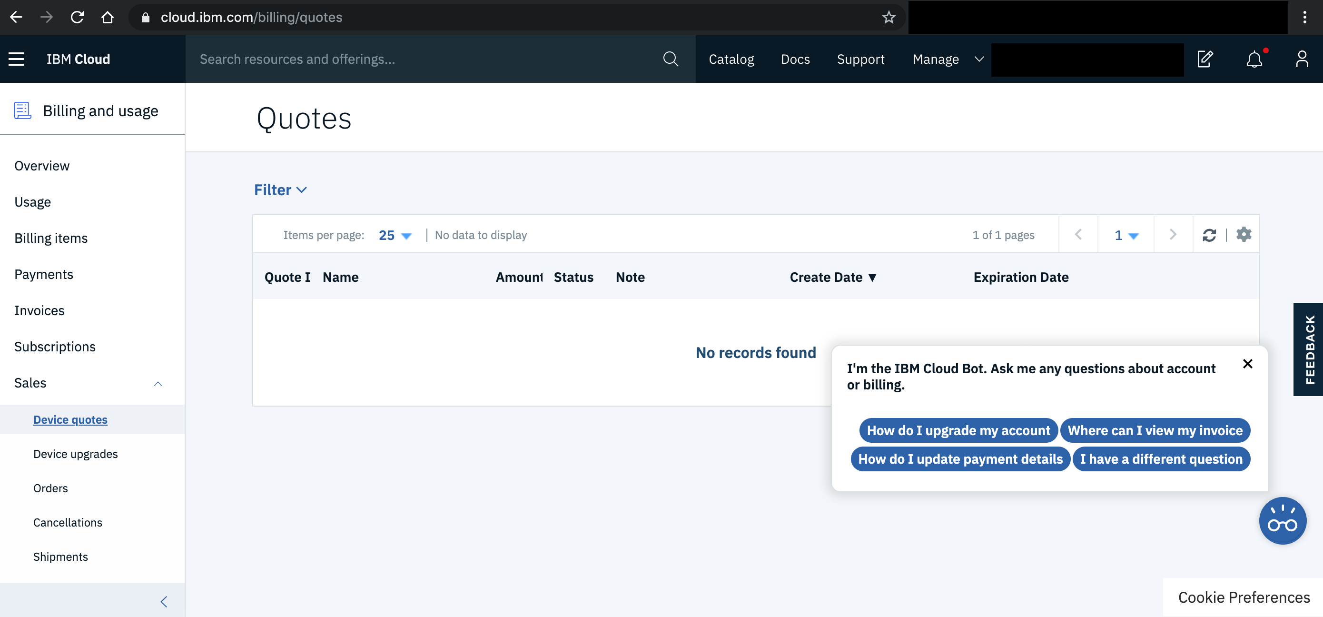This screenshot has width=1323, height=617.
Task: Click the Expiration Date column header
Action: point(1020,278)
